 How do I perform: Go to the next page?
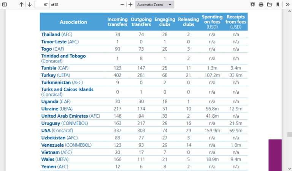click(29, 5)
